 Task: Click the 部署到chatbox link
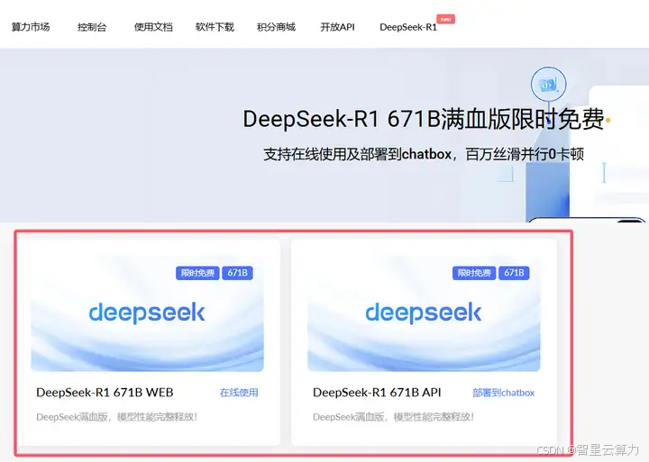pyautogui.click(x=503, y=393)
